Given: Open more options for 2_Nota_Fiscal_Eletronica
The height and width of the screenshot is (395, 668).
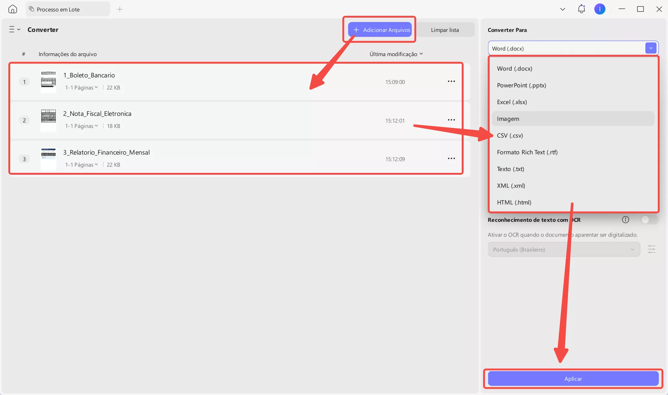Looking at the screenshot, I should [451, 120].
